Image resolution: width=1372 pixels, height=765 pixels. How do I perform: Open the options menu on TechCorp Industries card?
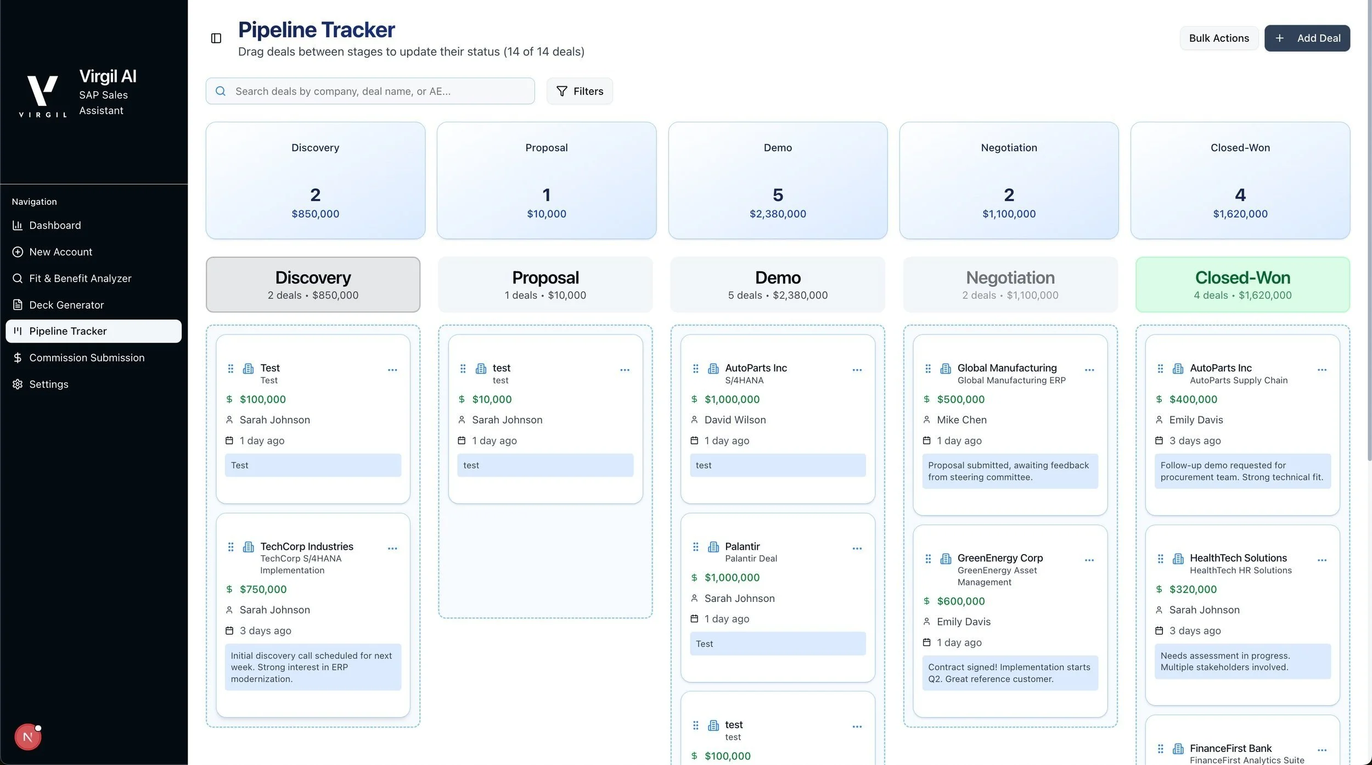click(392, 549)
